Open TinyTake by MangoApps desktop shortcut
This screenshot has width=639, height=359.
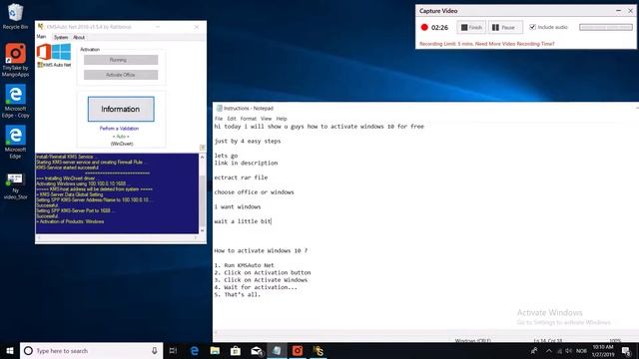click(x=16, y=60)
